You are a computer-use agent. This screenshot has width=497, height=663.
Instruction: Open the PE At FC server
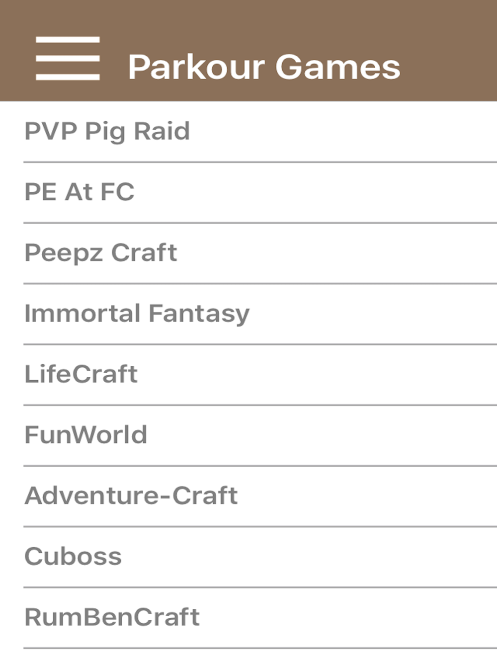[248, 192]
